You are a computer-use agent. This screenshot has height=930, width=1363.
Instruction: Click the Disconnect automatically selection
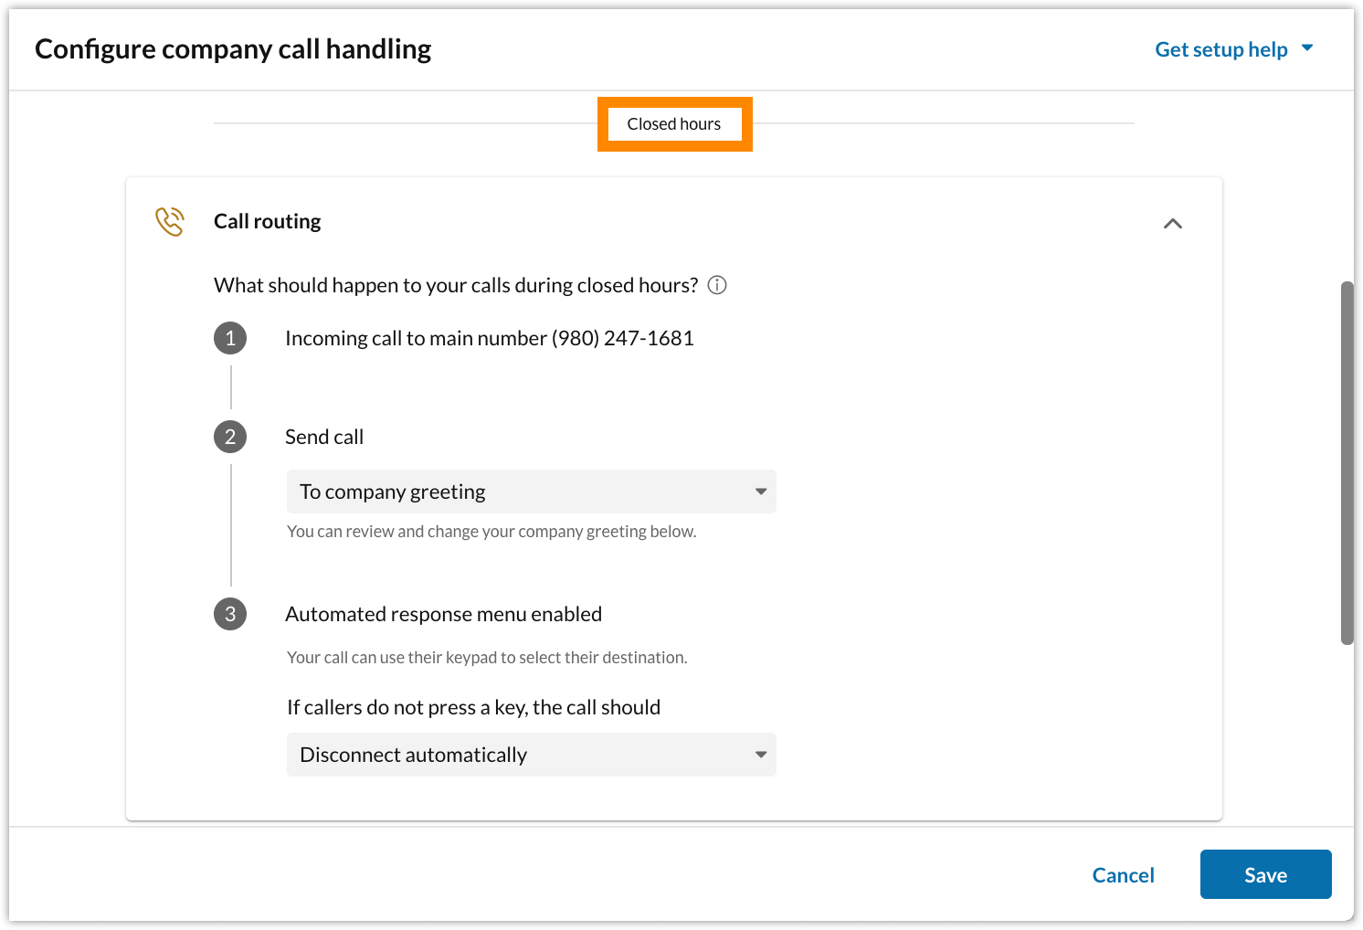[414, 755]
